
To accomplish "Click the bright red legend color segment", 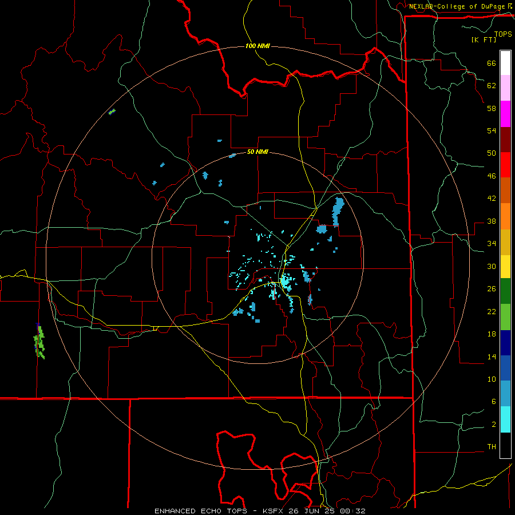I will [x=505, y=165].
